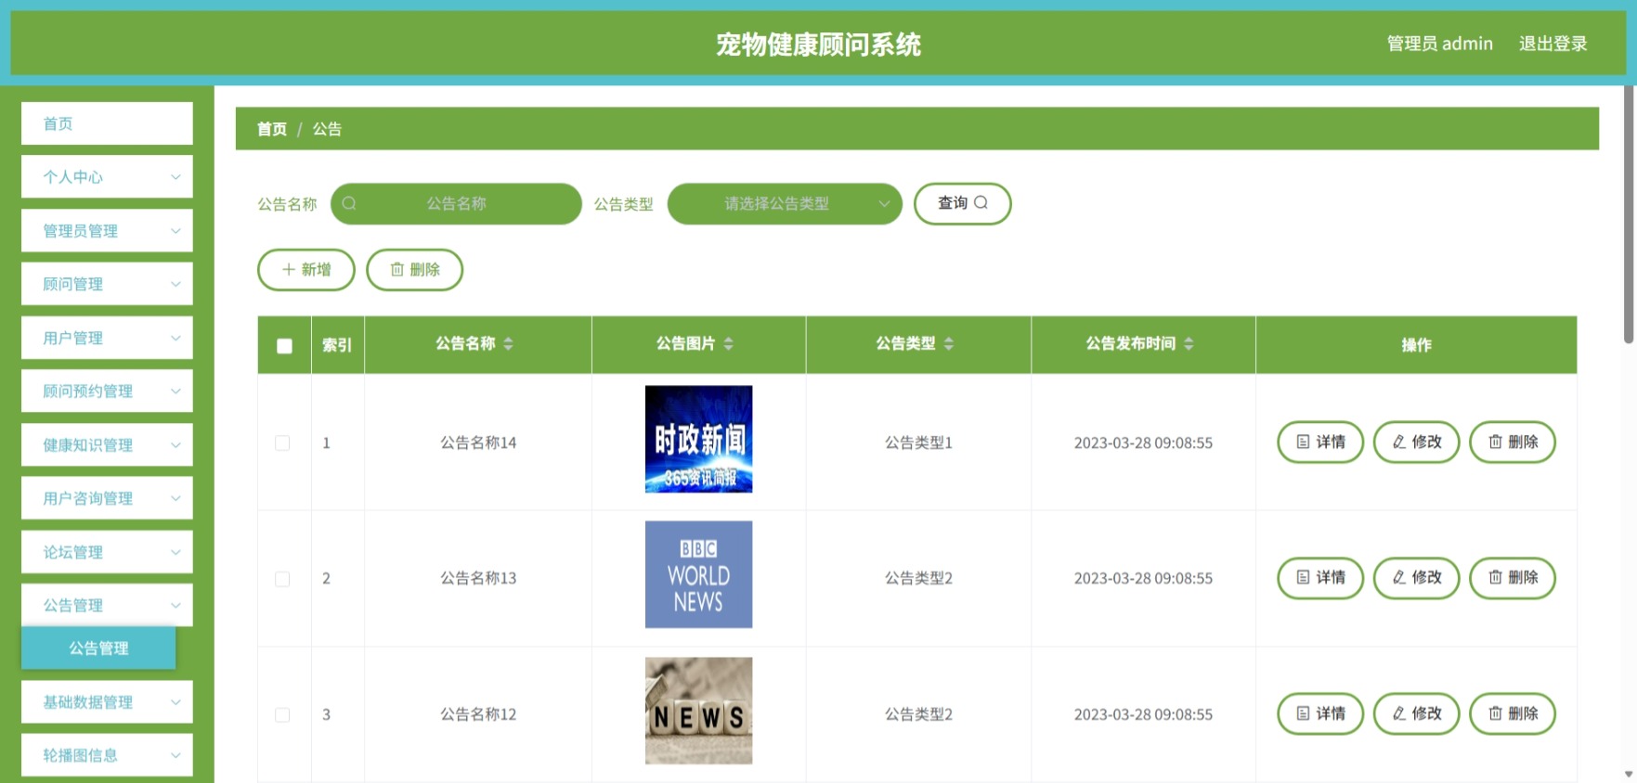The height and width of the screenshot is (783, 1637).
Task: Expand the 轮播图信息 sidebar menu
Action: [x=107, y=755]
